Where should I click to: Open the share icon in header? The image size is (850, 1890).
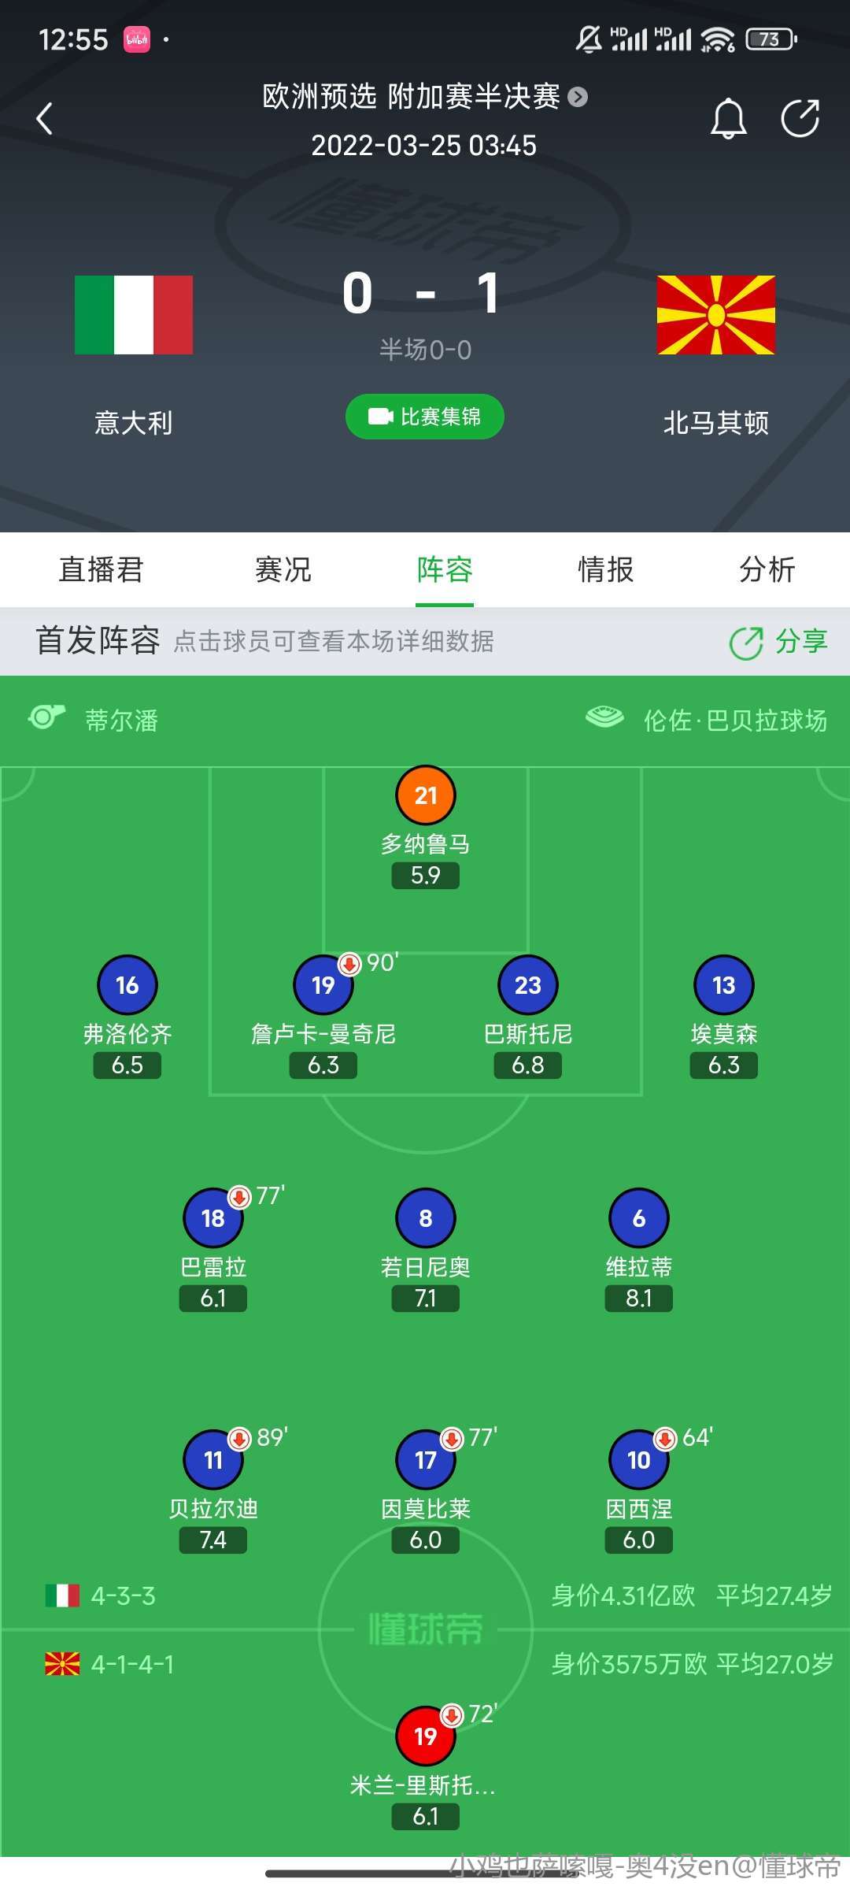pyautogui.click(x=800, y=119)
